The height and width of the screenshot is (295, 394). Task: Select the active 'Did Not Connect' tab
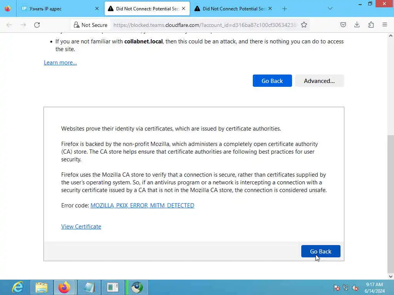coord(147,8)
